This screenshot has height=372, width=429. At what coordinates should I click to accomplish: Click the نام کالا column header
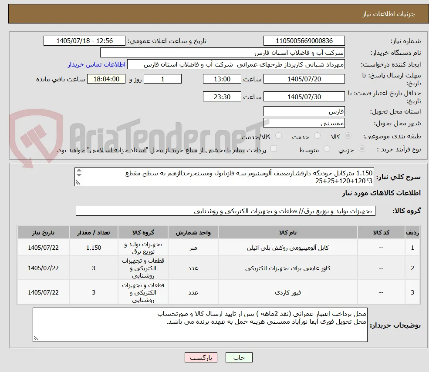click(287, 233)
